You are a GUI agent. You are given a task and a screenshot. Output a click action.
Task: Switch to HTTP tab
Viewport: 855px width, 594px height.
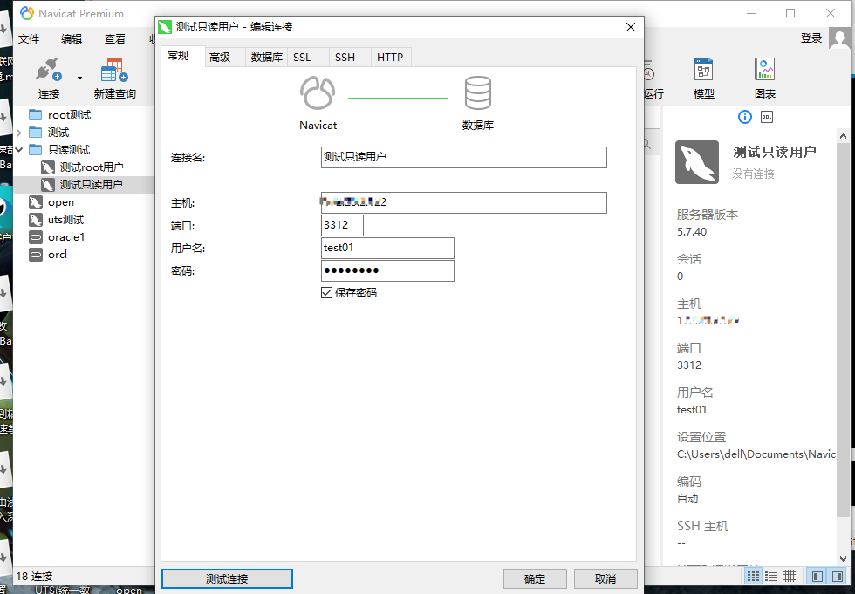tap(390, 58)
